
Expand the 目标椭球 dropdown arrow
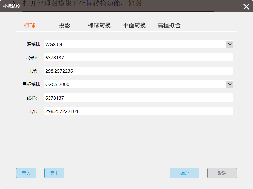pyautogui.click(x=230, y=84)
